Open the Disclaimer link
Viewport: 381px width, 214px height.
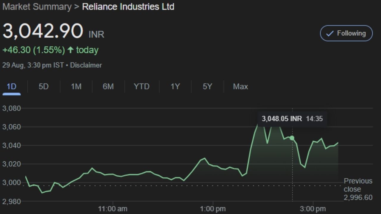pyautogui.click(x=86, y=65)
